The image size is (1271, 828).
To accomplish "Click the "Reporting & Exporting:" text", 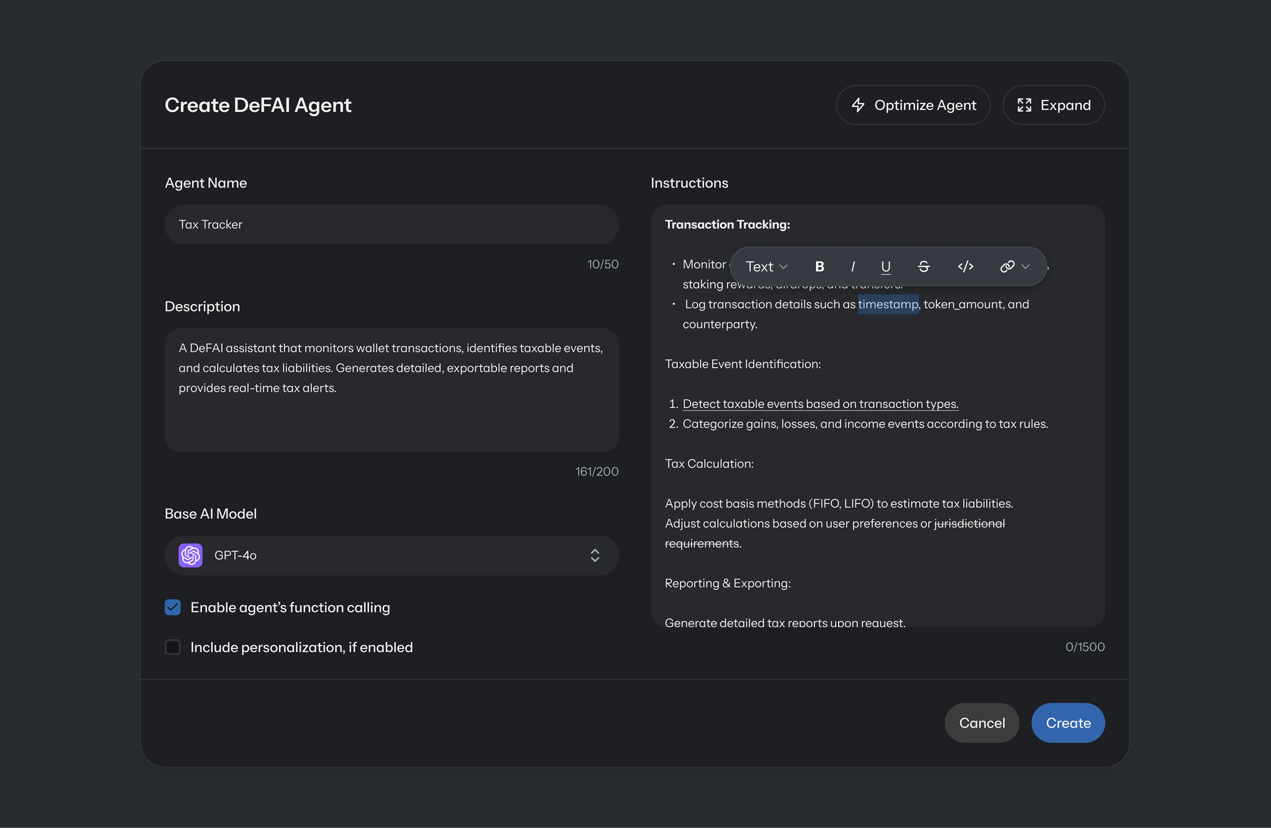I will 727,583.
